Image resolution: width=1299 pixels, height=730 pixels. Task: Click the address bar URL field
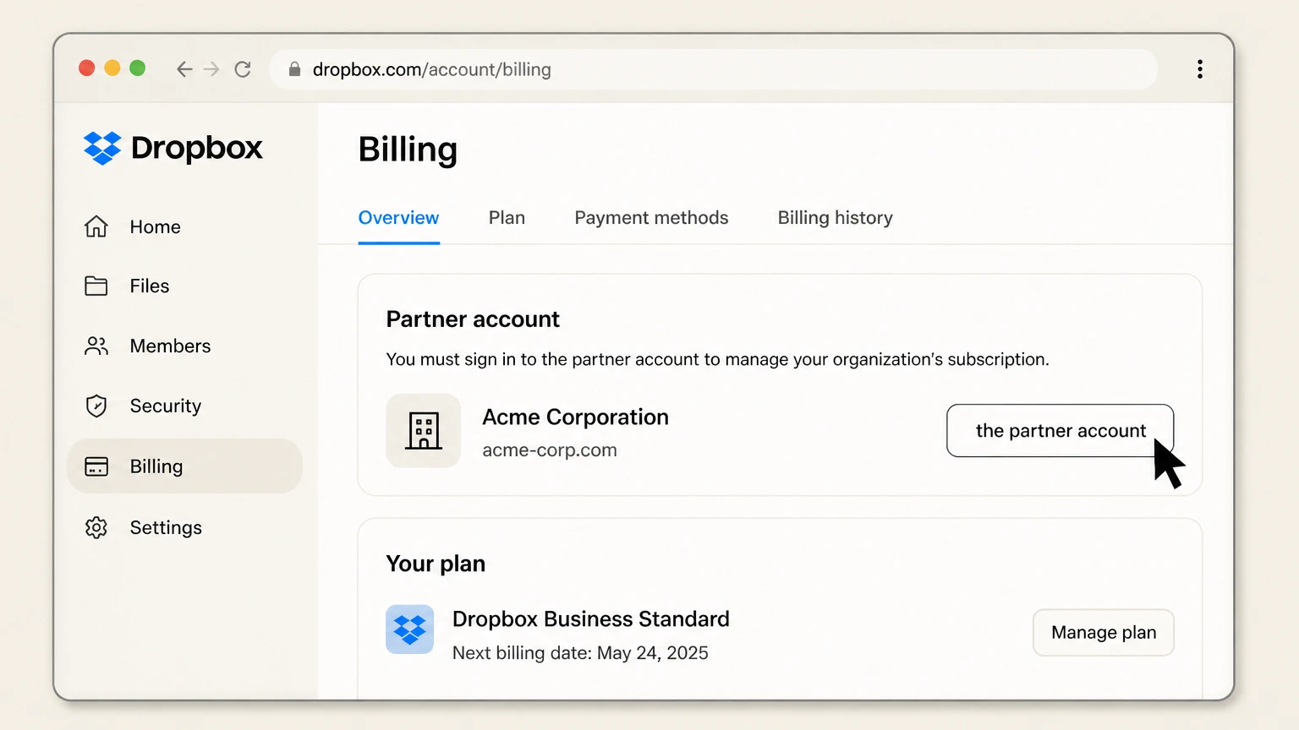(x=713, y=69)
